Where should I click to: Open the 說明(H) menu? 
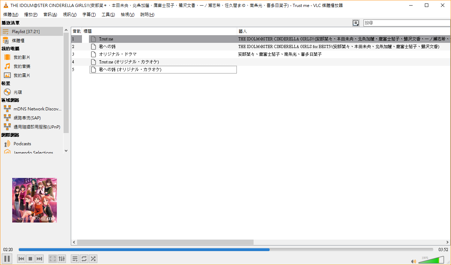[147, 15]
